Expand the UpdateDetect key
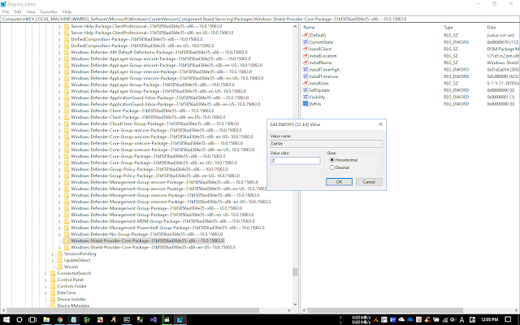 tap(52, 261)
